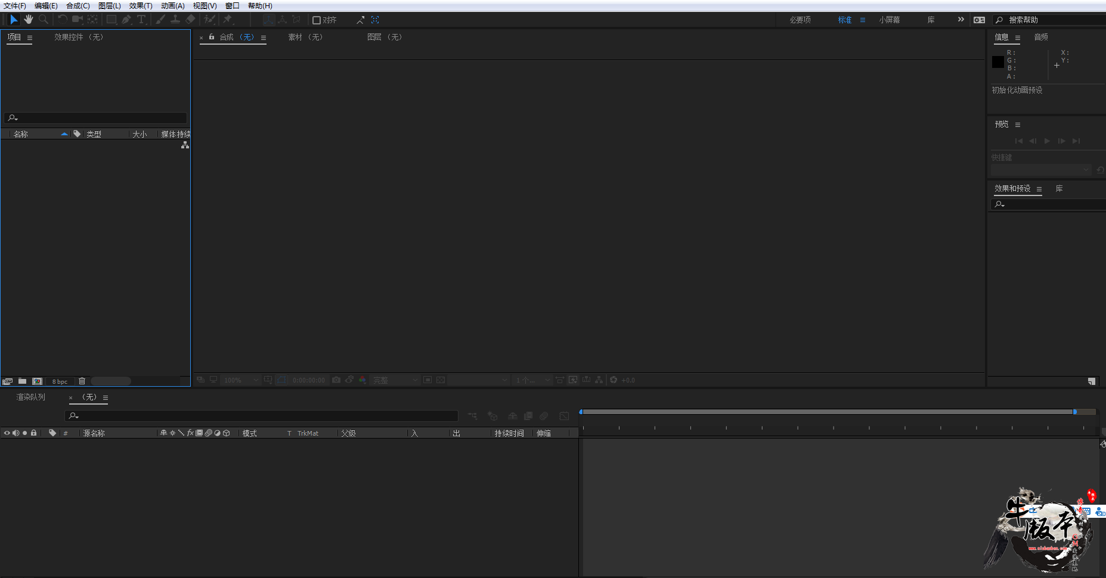Viewport: 1106px width, 578px height.
Task: Select the Selection arrow tool
Action: (x=14, y=20)
